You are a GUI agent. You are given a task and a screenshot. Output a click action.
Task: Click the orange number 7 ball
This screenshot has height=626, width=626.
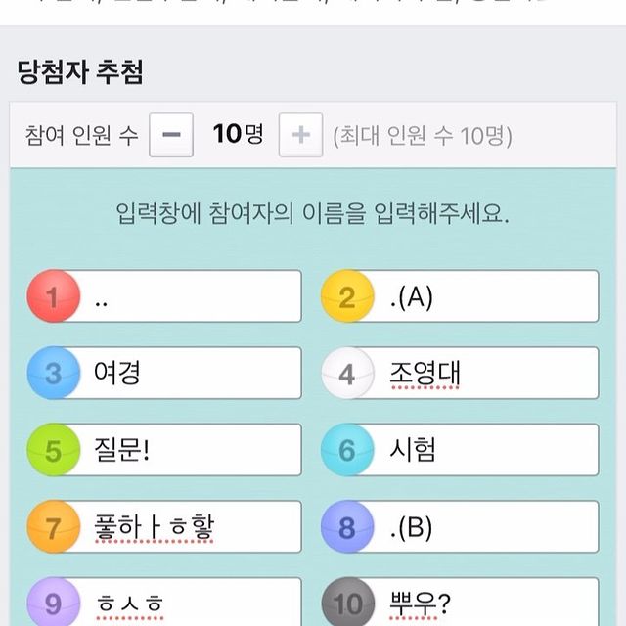coord(53,527)
